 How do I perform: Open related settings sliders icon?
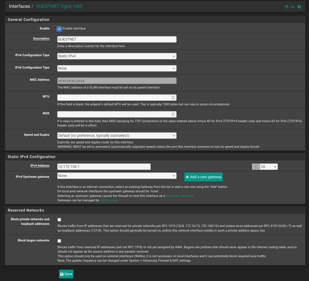click(286, 6)
